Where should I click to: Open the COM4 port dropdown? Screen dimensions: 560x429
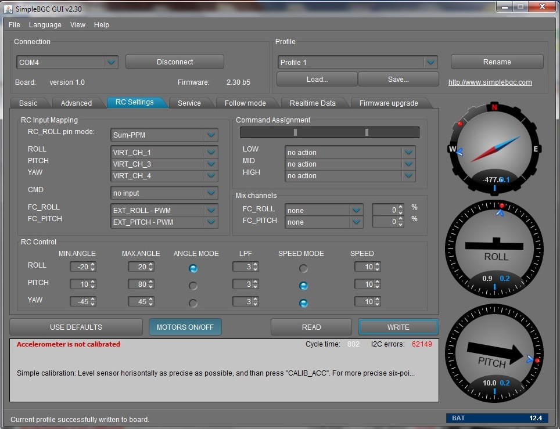[110, 62]
